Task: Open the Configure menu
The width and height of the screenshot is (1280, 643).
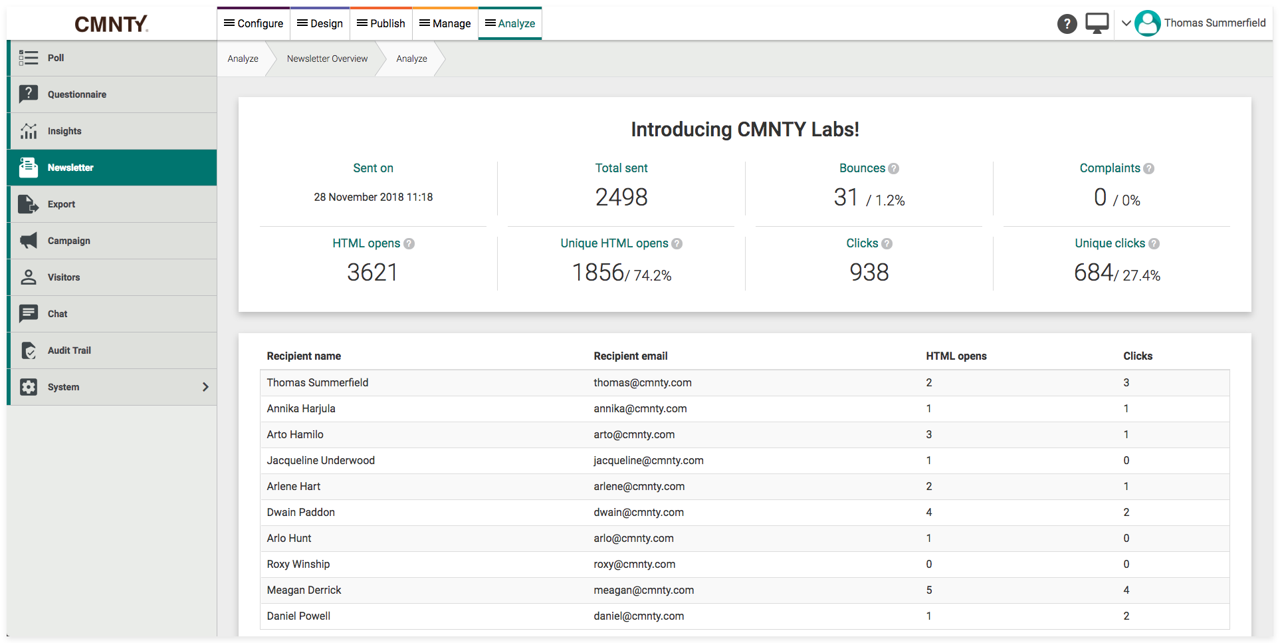Action: pos(254,23)
